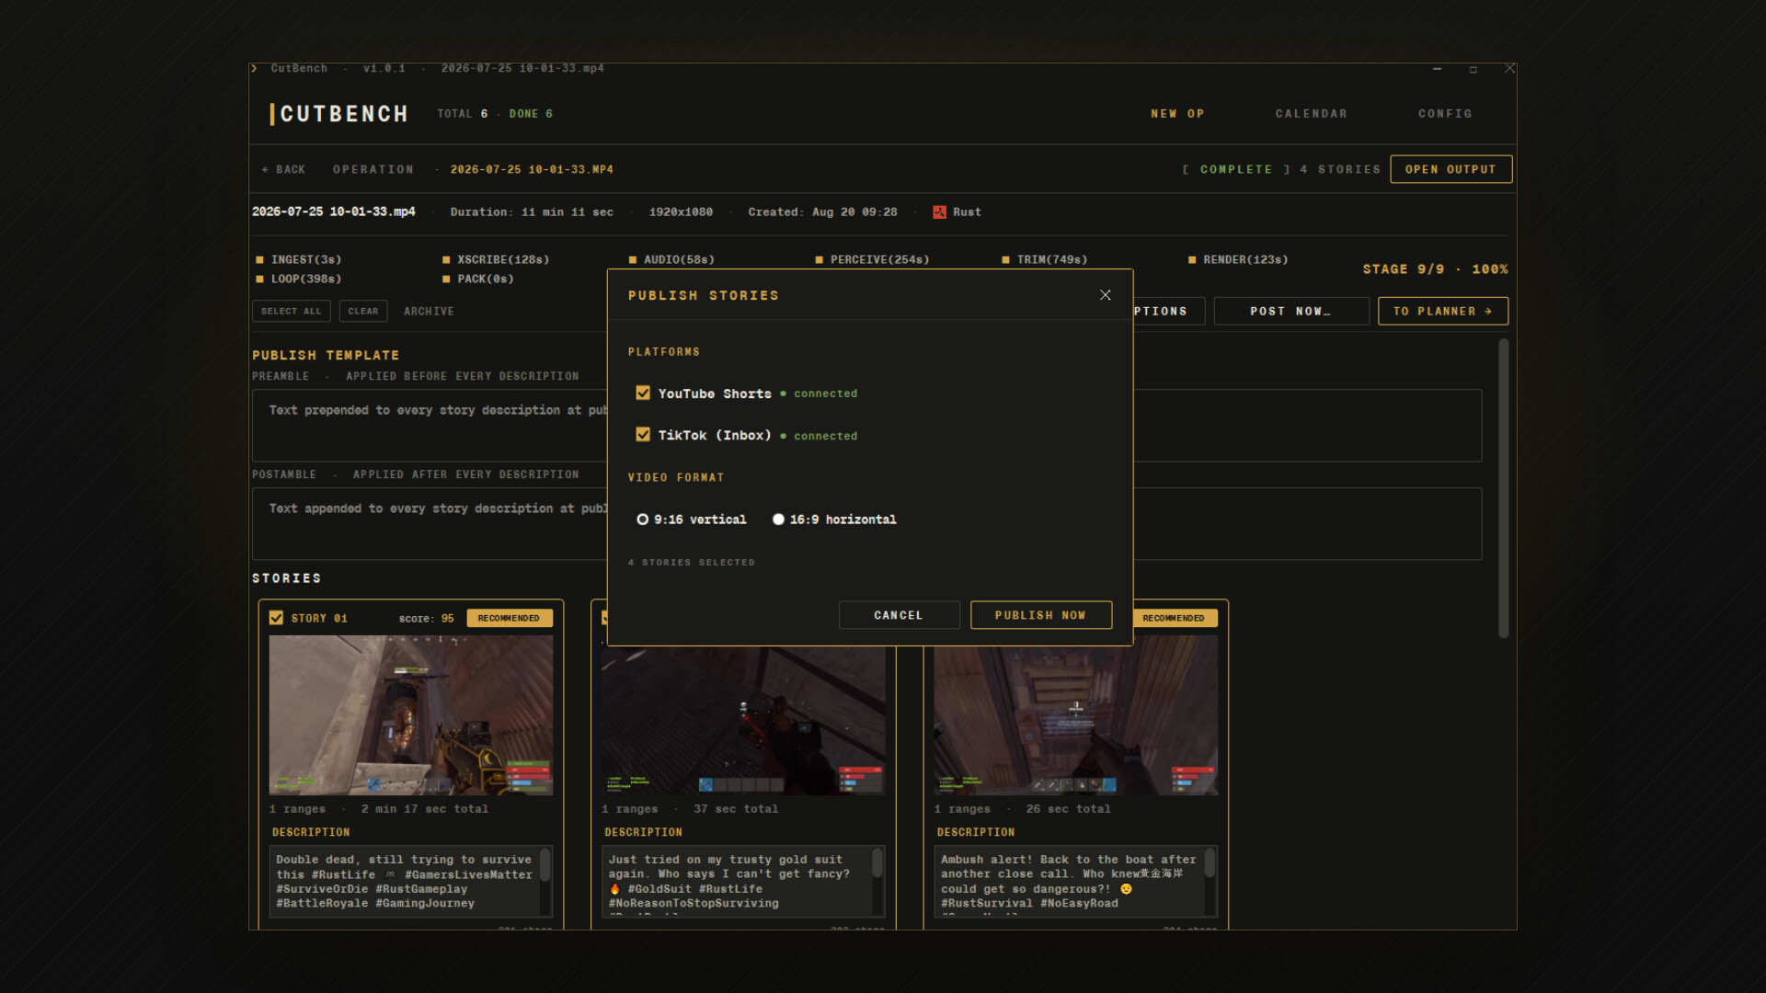Click the '4 STORIES SELECTED' text

click(692, 562)
